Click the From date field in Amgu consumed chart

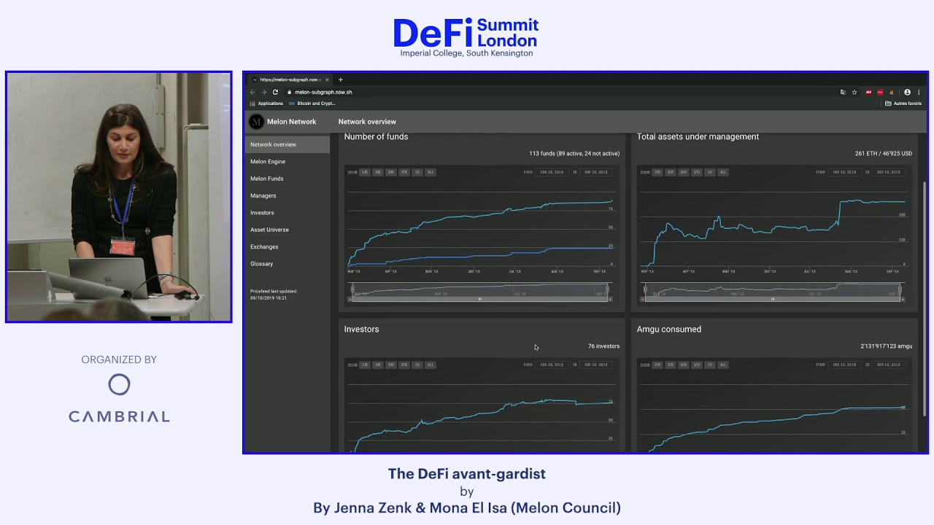point(844,365)
